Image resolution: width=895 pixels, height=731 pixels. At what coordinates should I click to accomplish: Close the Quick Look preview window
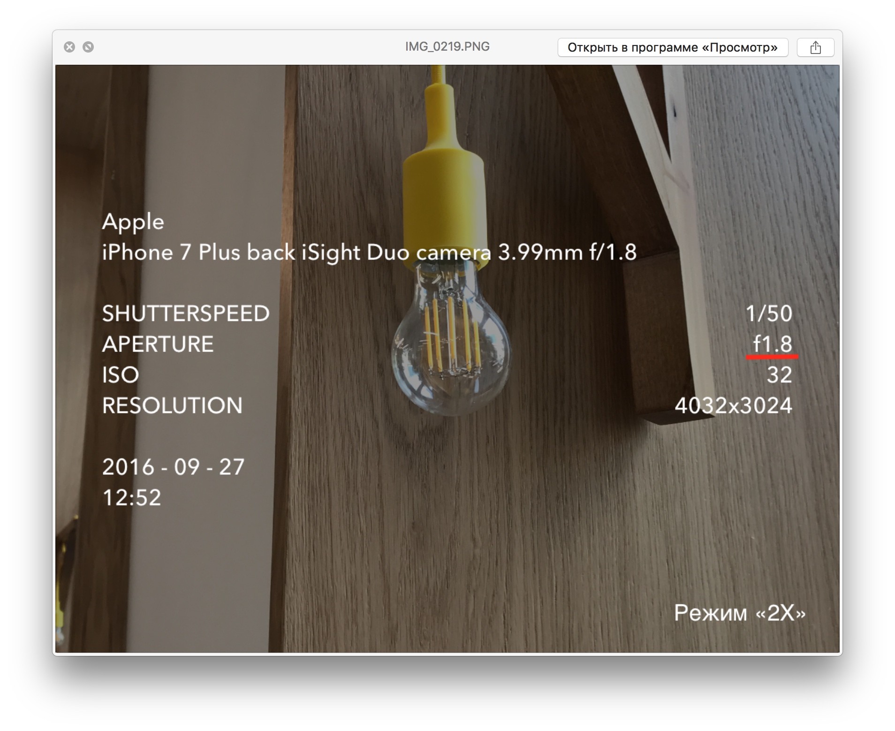point(69,47)
